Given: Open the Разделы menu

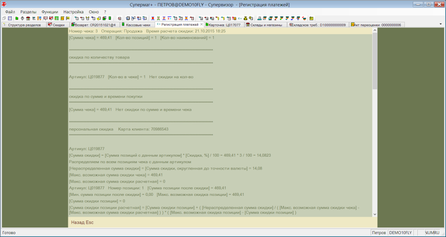Looking at the screenshot, I should [x=28, y=12].
